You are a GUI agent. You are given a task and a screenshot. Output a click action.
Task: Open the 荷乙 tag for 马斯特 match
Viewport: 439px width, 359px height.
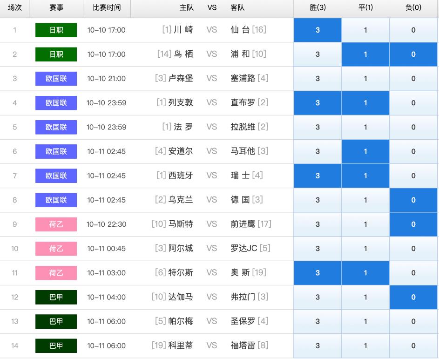56,224
